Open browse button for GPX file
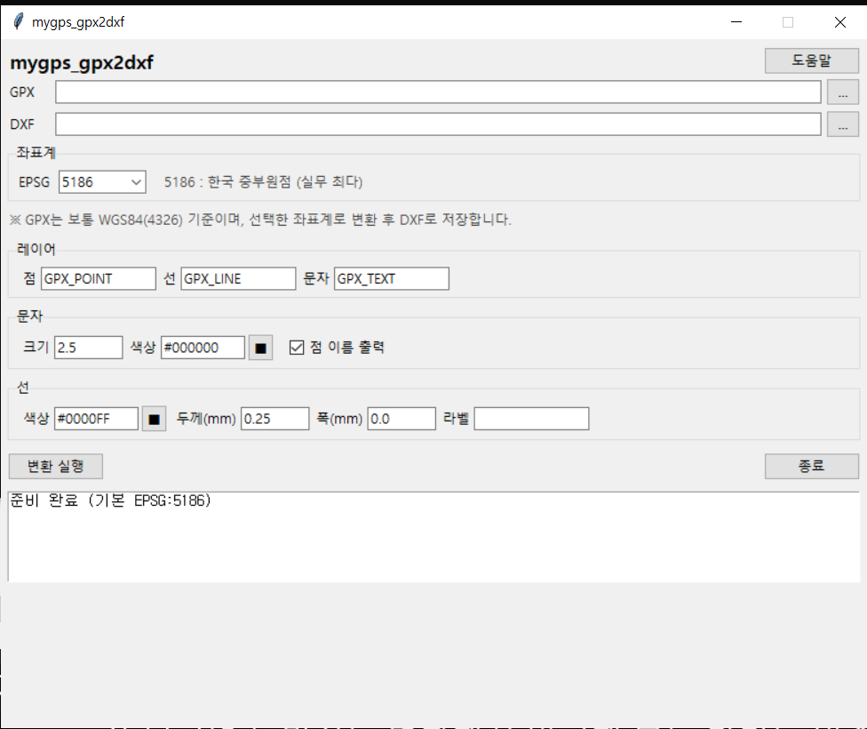The height and width of the screenshot is (729, 867). (842, 92)
